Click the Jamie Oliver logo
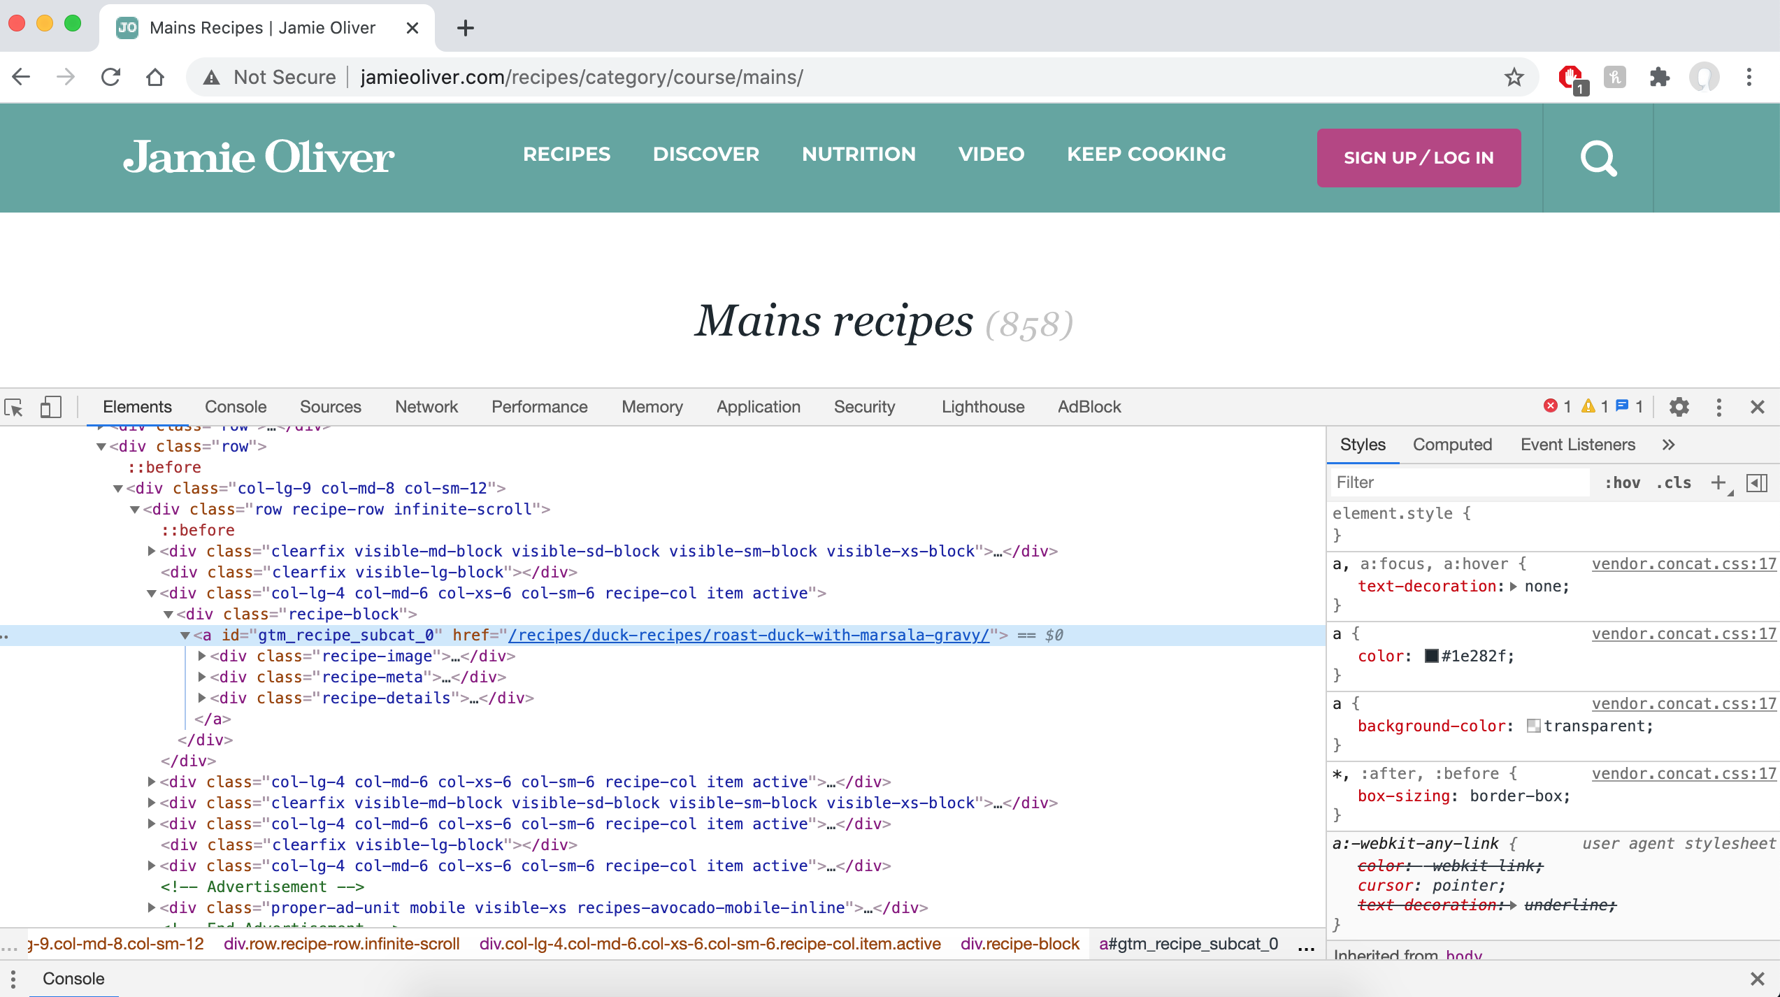The image size is (1780, 997). [x=259, y=157]
